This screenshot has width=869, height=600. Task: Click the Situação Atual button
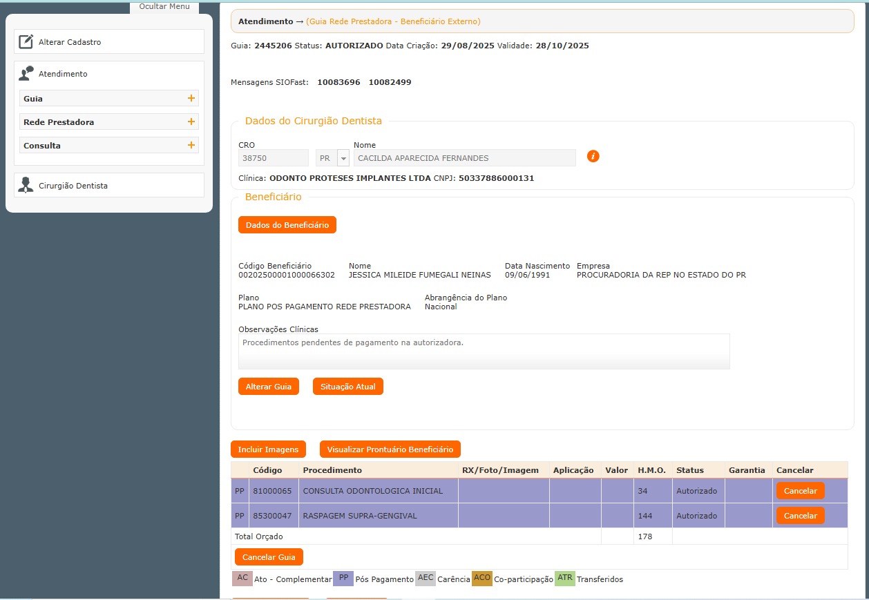click(347, 387)
